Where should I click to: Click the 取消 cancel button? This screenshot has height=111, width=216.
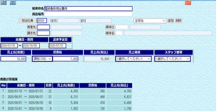click(13, 2)
